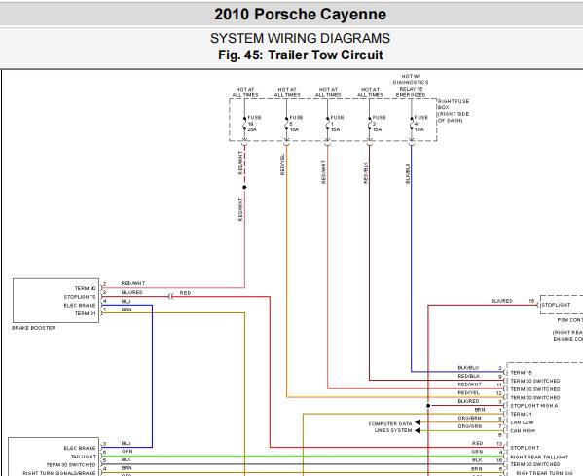Click the "FUSE 1 15A" label

click(337, 124)
